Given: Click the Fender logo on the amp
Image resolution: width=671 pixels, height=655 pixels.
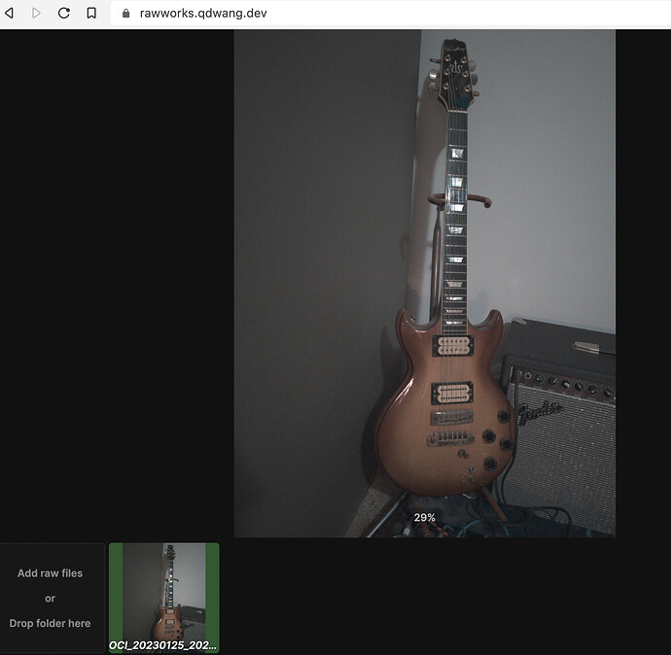Looking at the screenshot, I should pos(540,411).
